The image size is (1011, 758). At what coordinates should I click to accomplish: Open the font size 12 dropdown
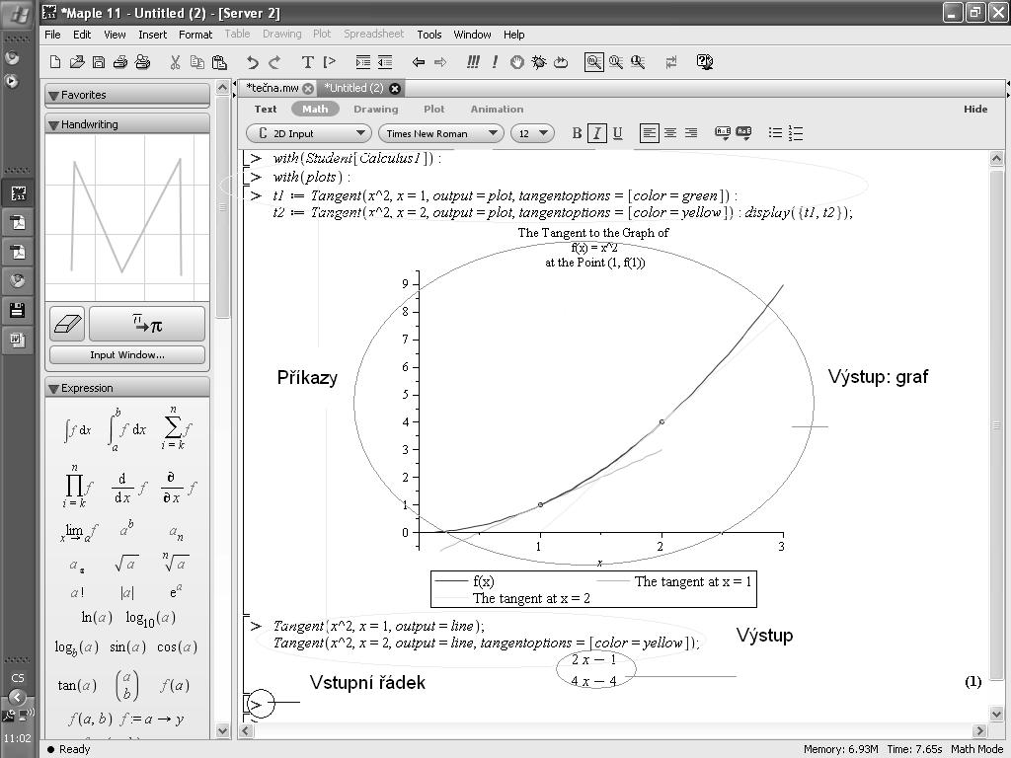click(x=532, y=133)
